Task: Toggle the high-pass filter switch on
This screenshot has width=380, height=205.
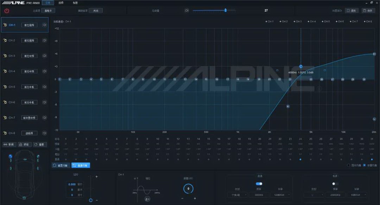Action: pos(259,184)
